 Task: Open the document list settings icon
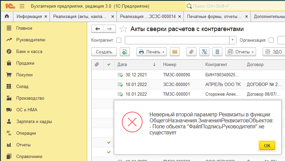coord(217,52)
